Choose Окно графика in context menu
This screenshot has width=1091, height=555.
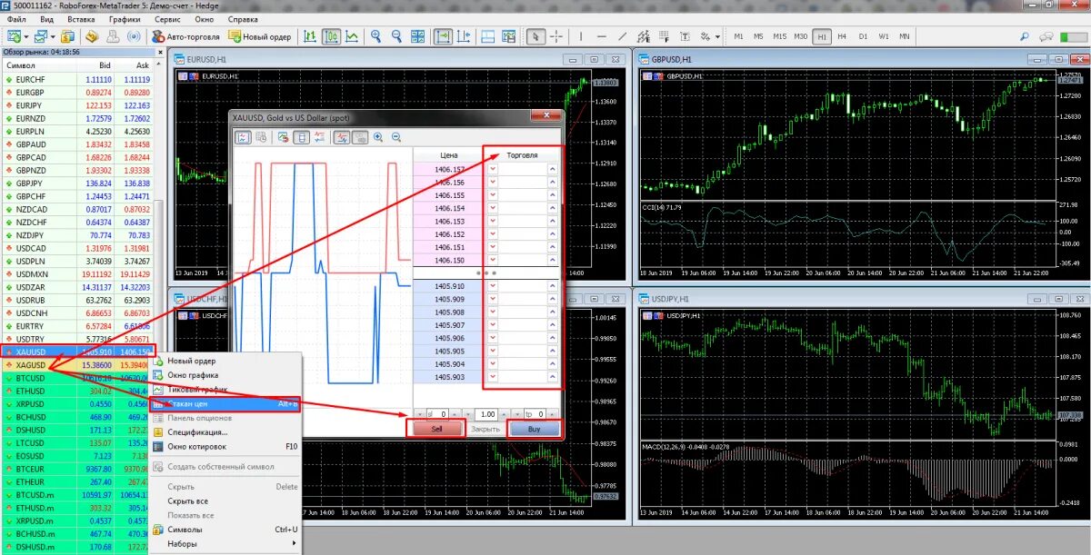coord(225,375)
